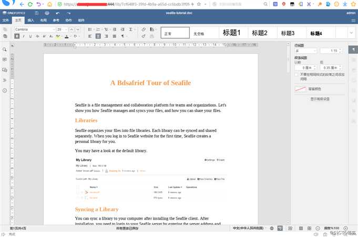The height and width of the screenshot is (237, 358).
Task: Open the Home (主页) tab
Action: tap(18, 20)
